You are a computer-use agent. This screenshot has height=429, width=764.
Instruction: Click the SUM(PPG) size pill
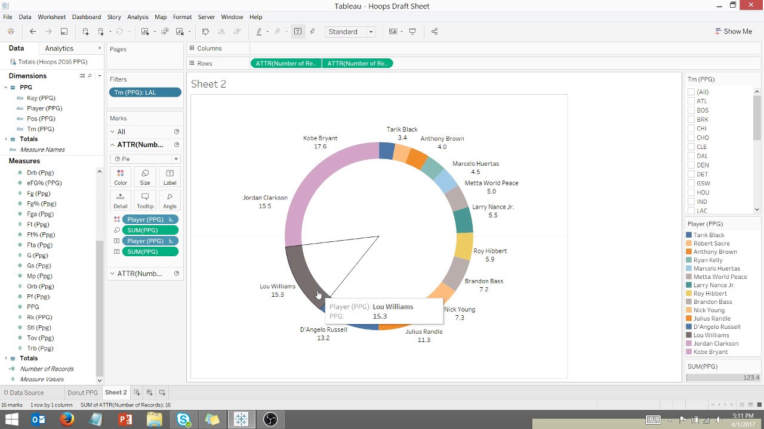(x=150, y=230)
